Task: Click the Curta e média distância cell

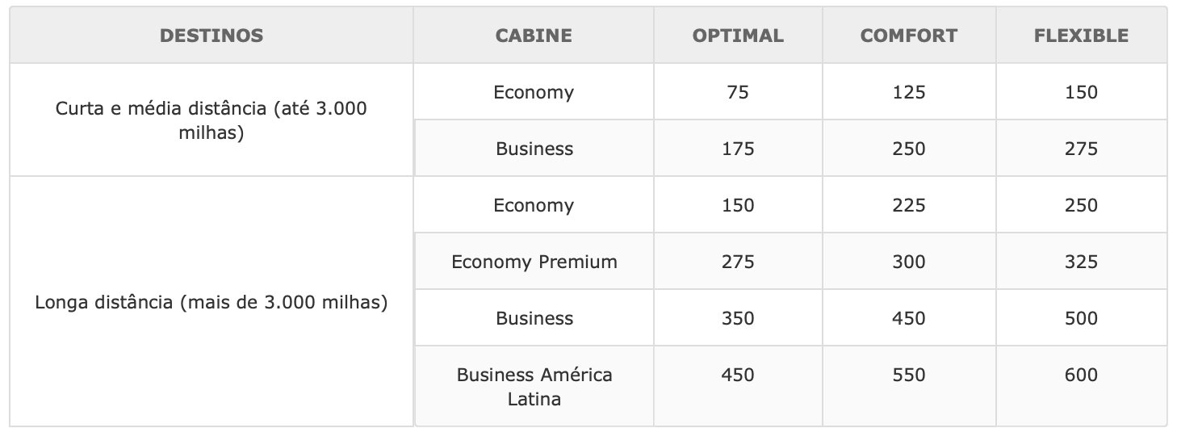Action: (x=212, y=120)
